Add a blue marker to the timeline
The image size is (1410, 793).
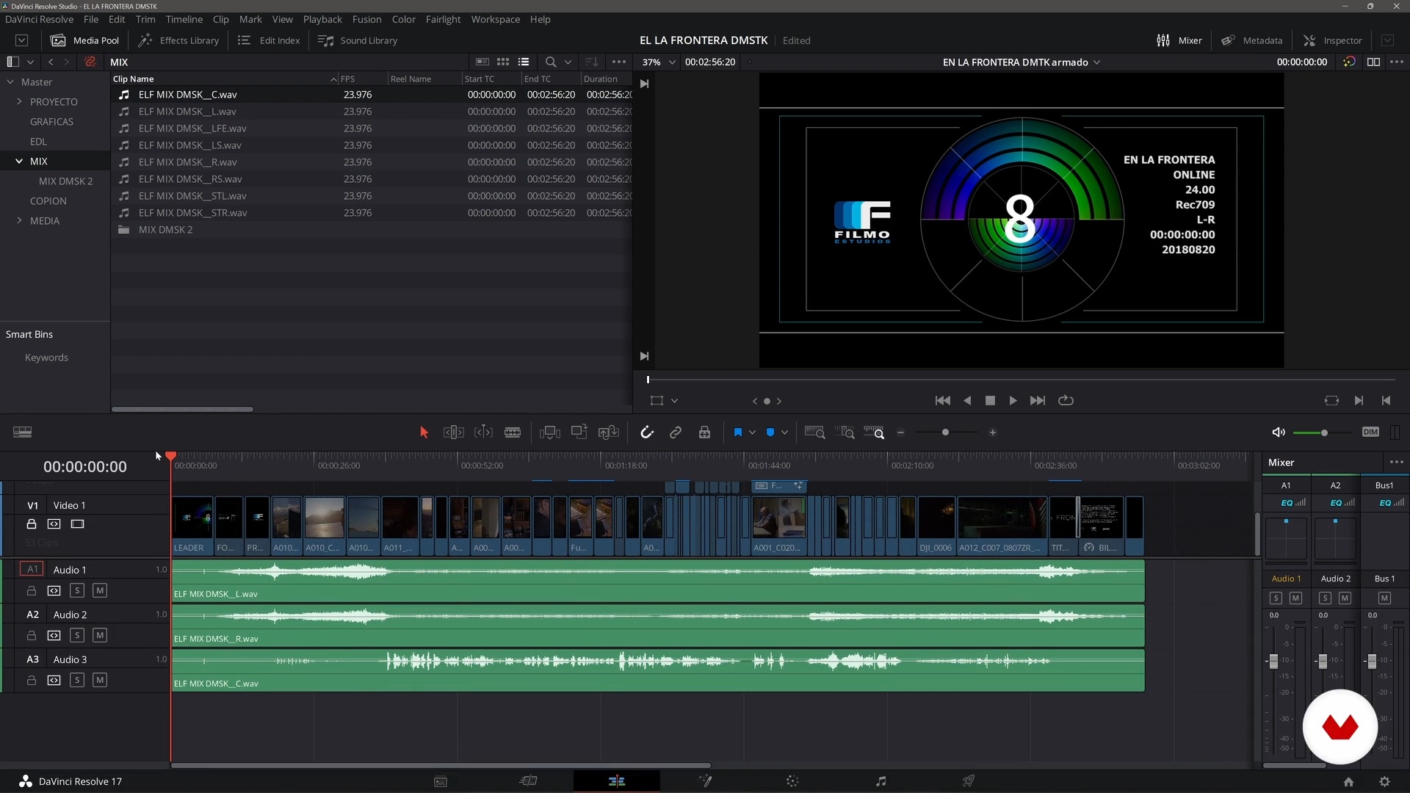[x=770, y=432]
